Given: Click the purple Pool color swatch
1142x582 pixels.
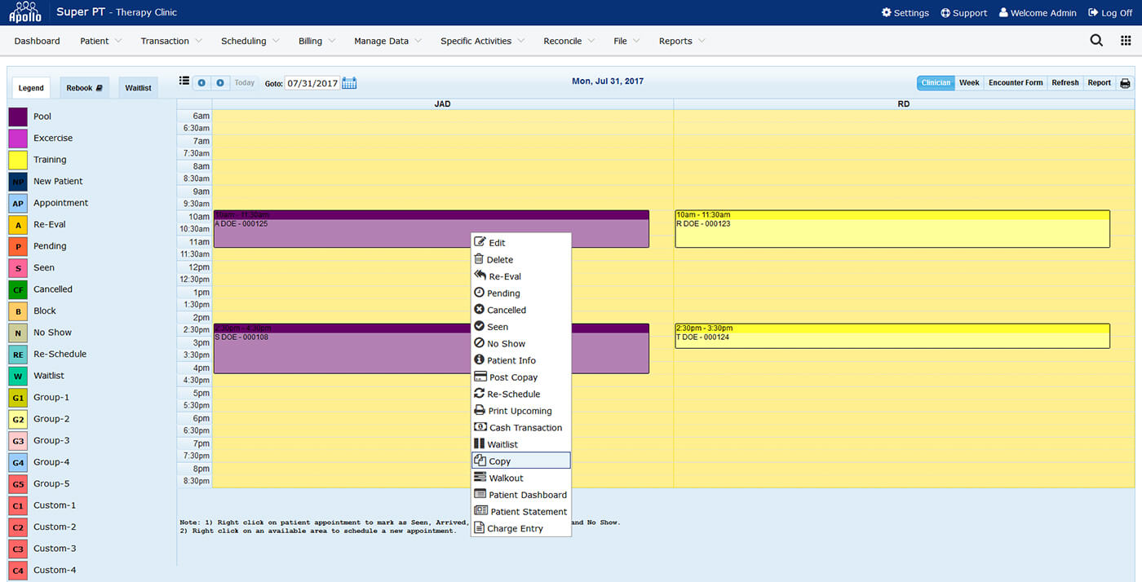Looking at the screenshot, I should 18,117.
